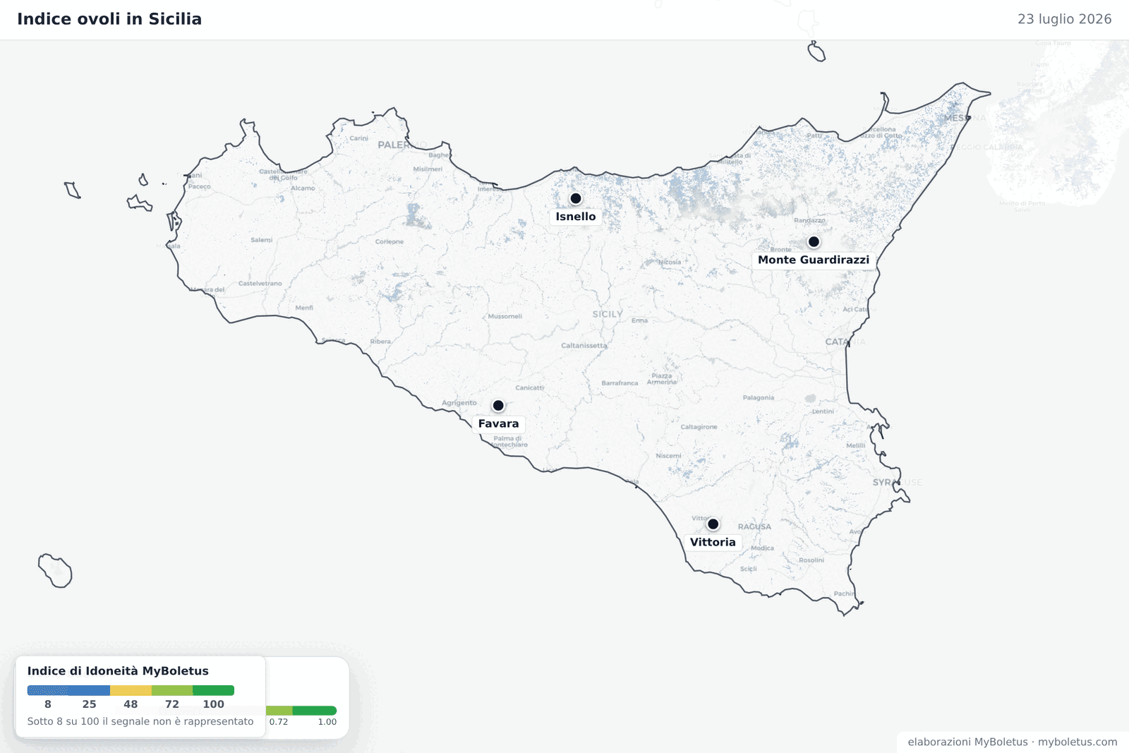Viewport: 1129px width, 753px height.
Task: Click the 'Randazzo' town label
Action: [x=809, y=220]
